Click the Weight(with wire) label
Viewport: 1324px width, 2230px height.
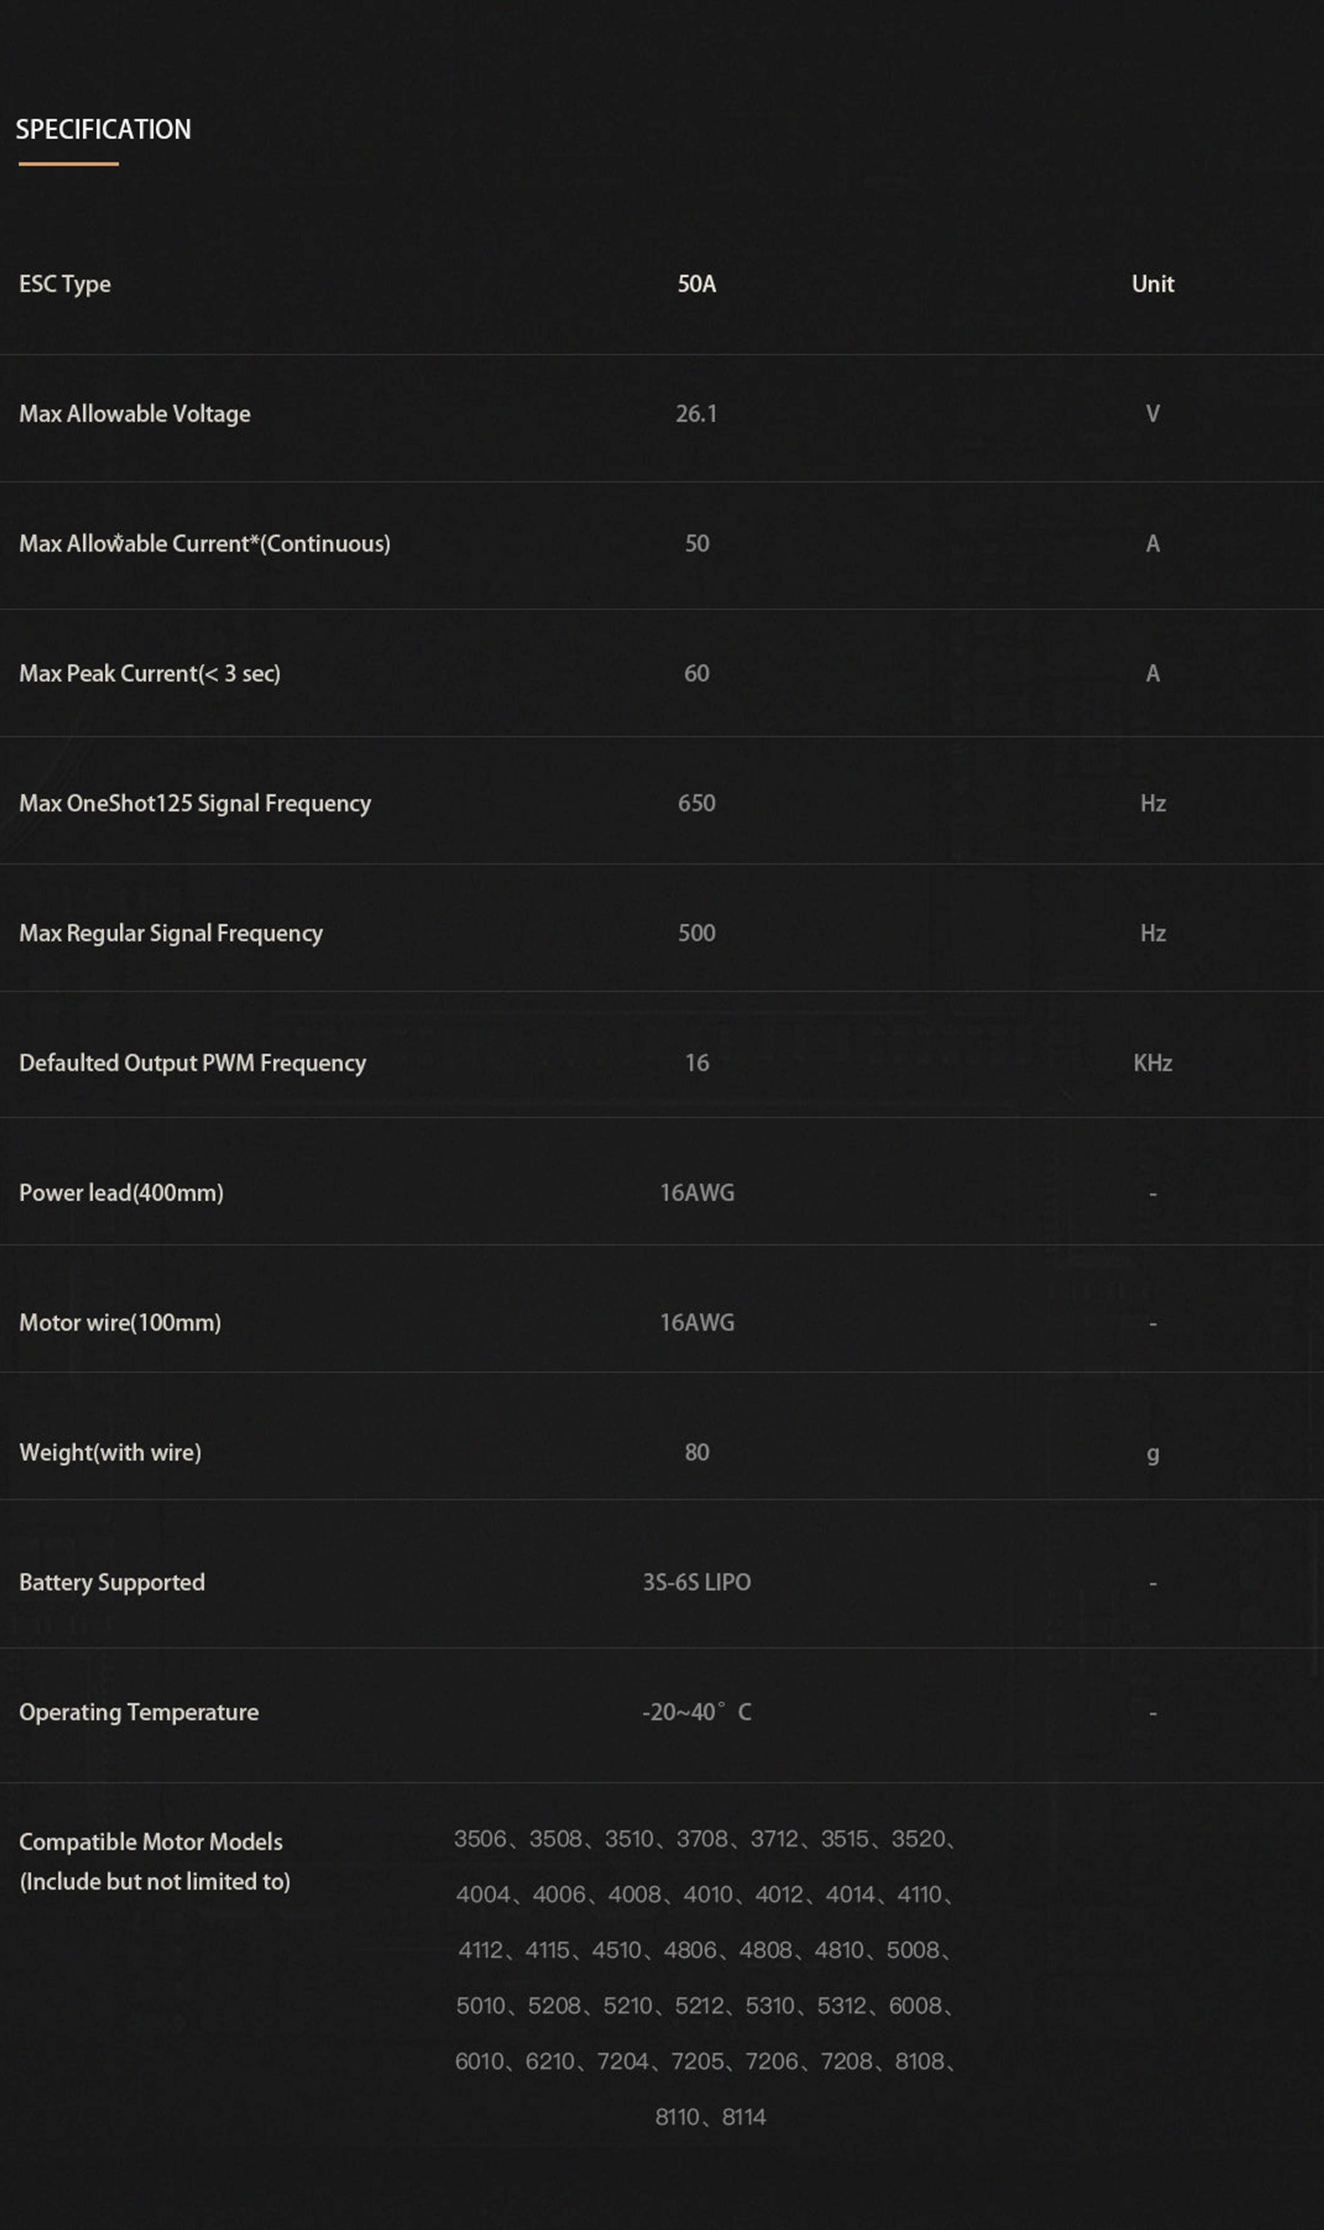click(110, 1453)
